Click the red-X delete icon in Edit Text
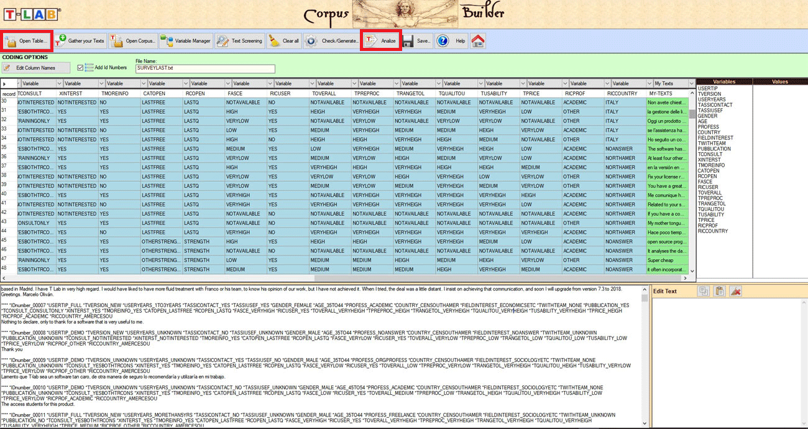The image size is (808, 429). (736, 291)
